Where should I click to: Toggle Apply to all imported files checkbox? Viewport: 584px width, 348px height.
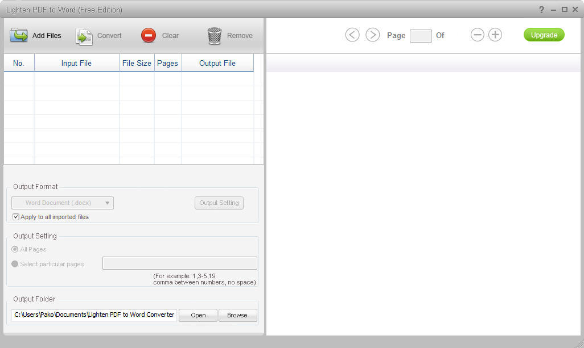point(15,217)
